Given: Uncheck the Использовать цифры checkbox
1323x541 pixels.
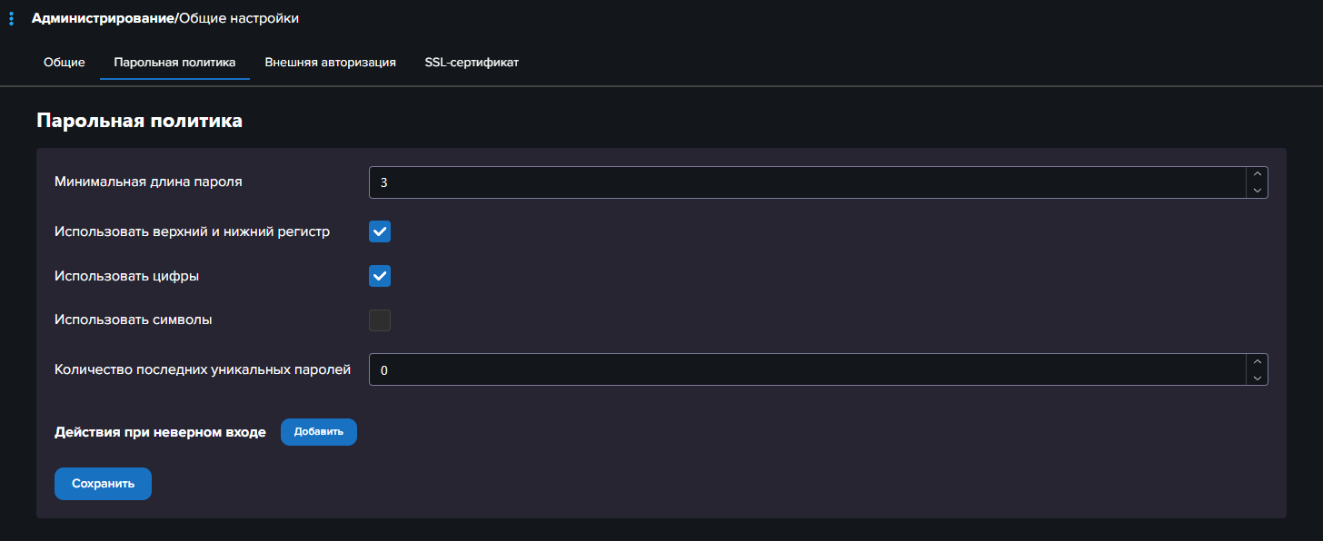Looking at the screenshot, I should tap(380, 276).
